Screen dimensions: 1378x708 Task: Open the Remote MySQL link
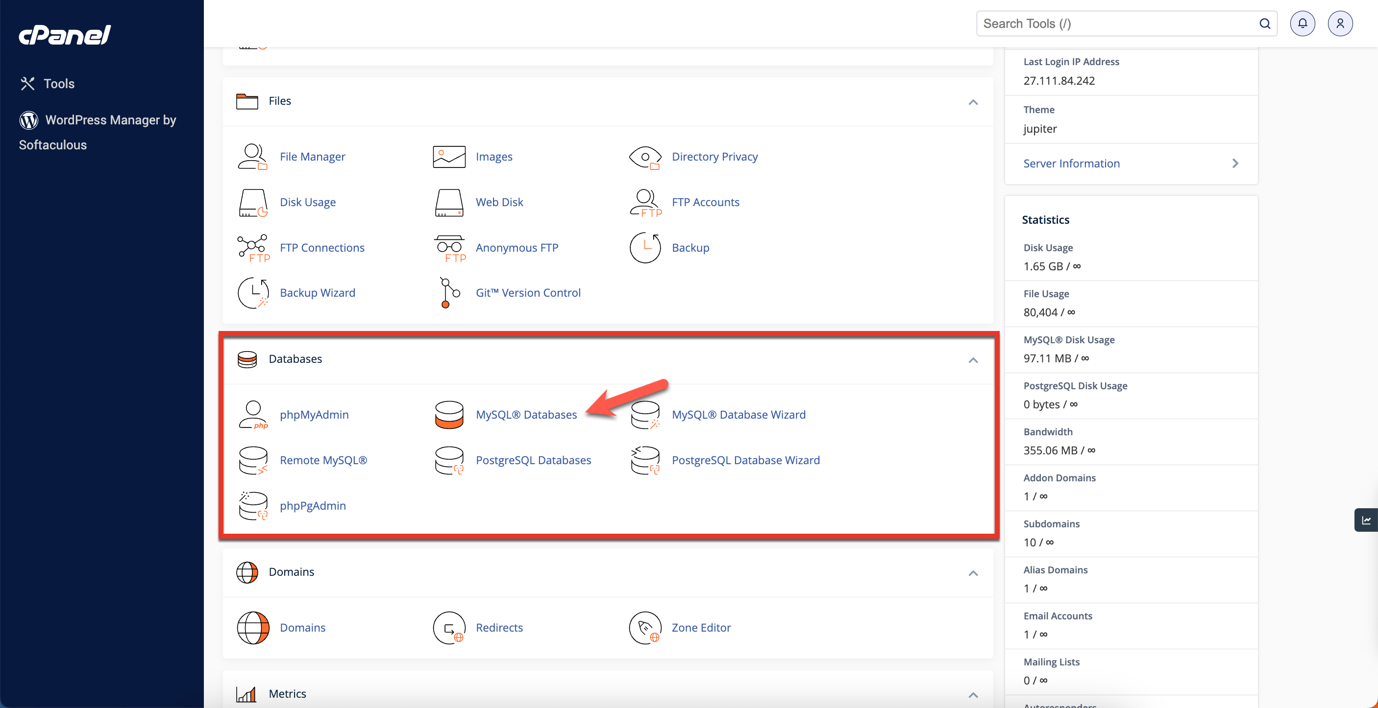(x=323, y=460)
